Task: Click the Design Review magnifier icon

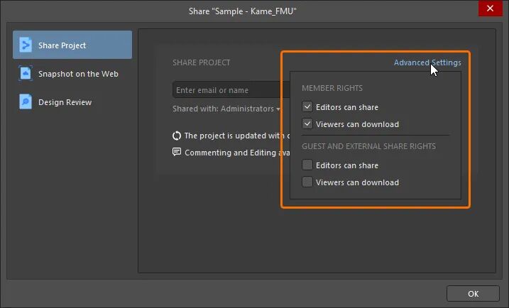Action: [x=26, y=102]
